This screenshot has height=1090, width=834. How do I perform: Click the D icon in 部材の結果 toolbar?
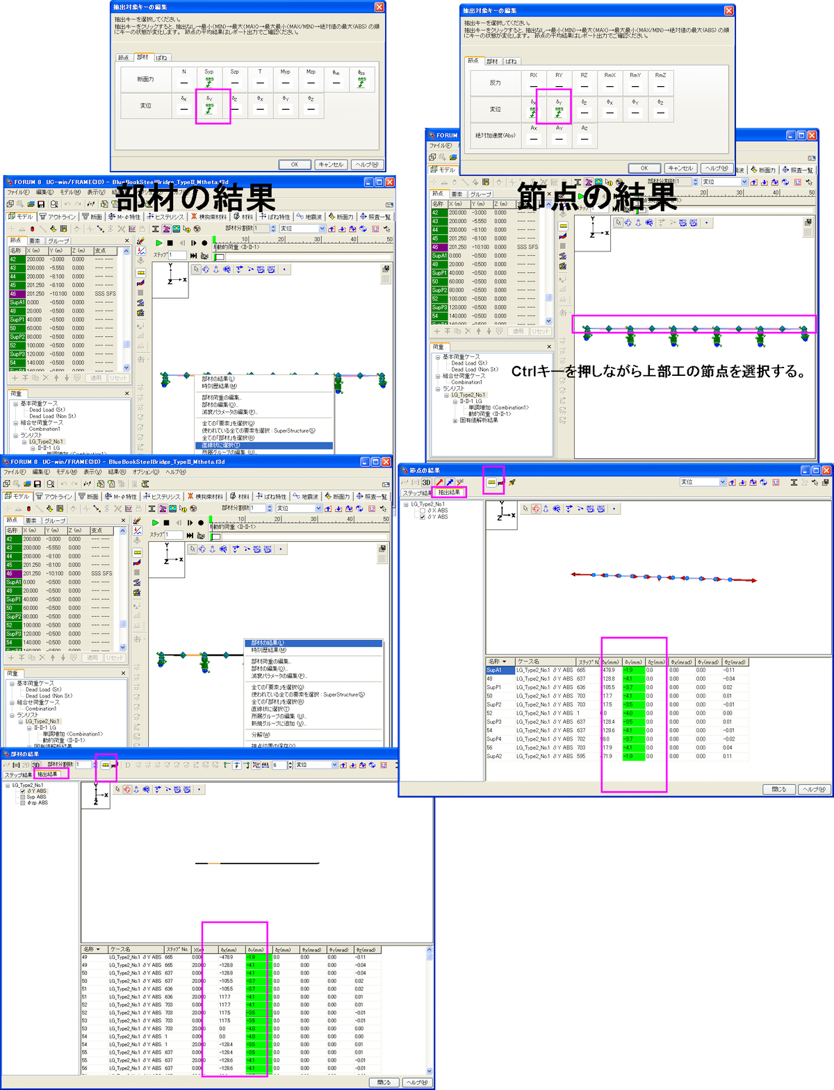[128, 765]
